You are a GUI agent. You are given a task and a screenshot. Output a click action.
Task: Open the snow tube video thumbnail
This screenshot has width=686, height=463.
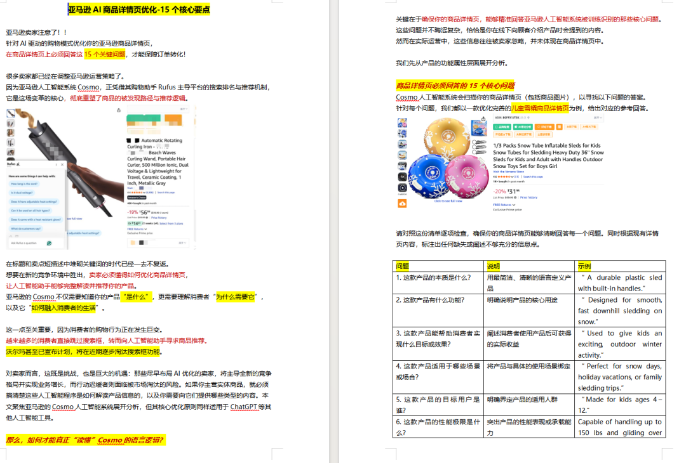(x=402, y=188)
